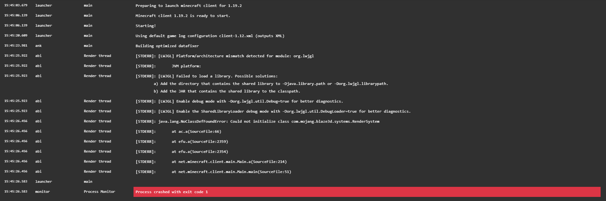Viewport: 606px width, 201px height.
Task: Select the java.lang.NoClassDefFoundError line
Action: [x=257, y=121]
